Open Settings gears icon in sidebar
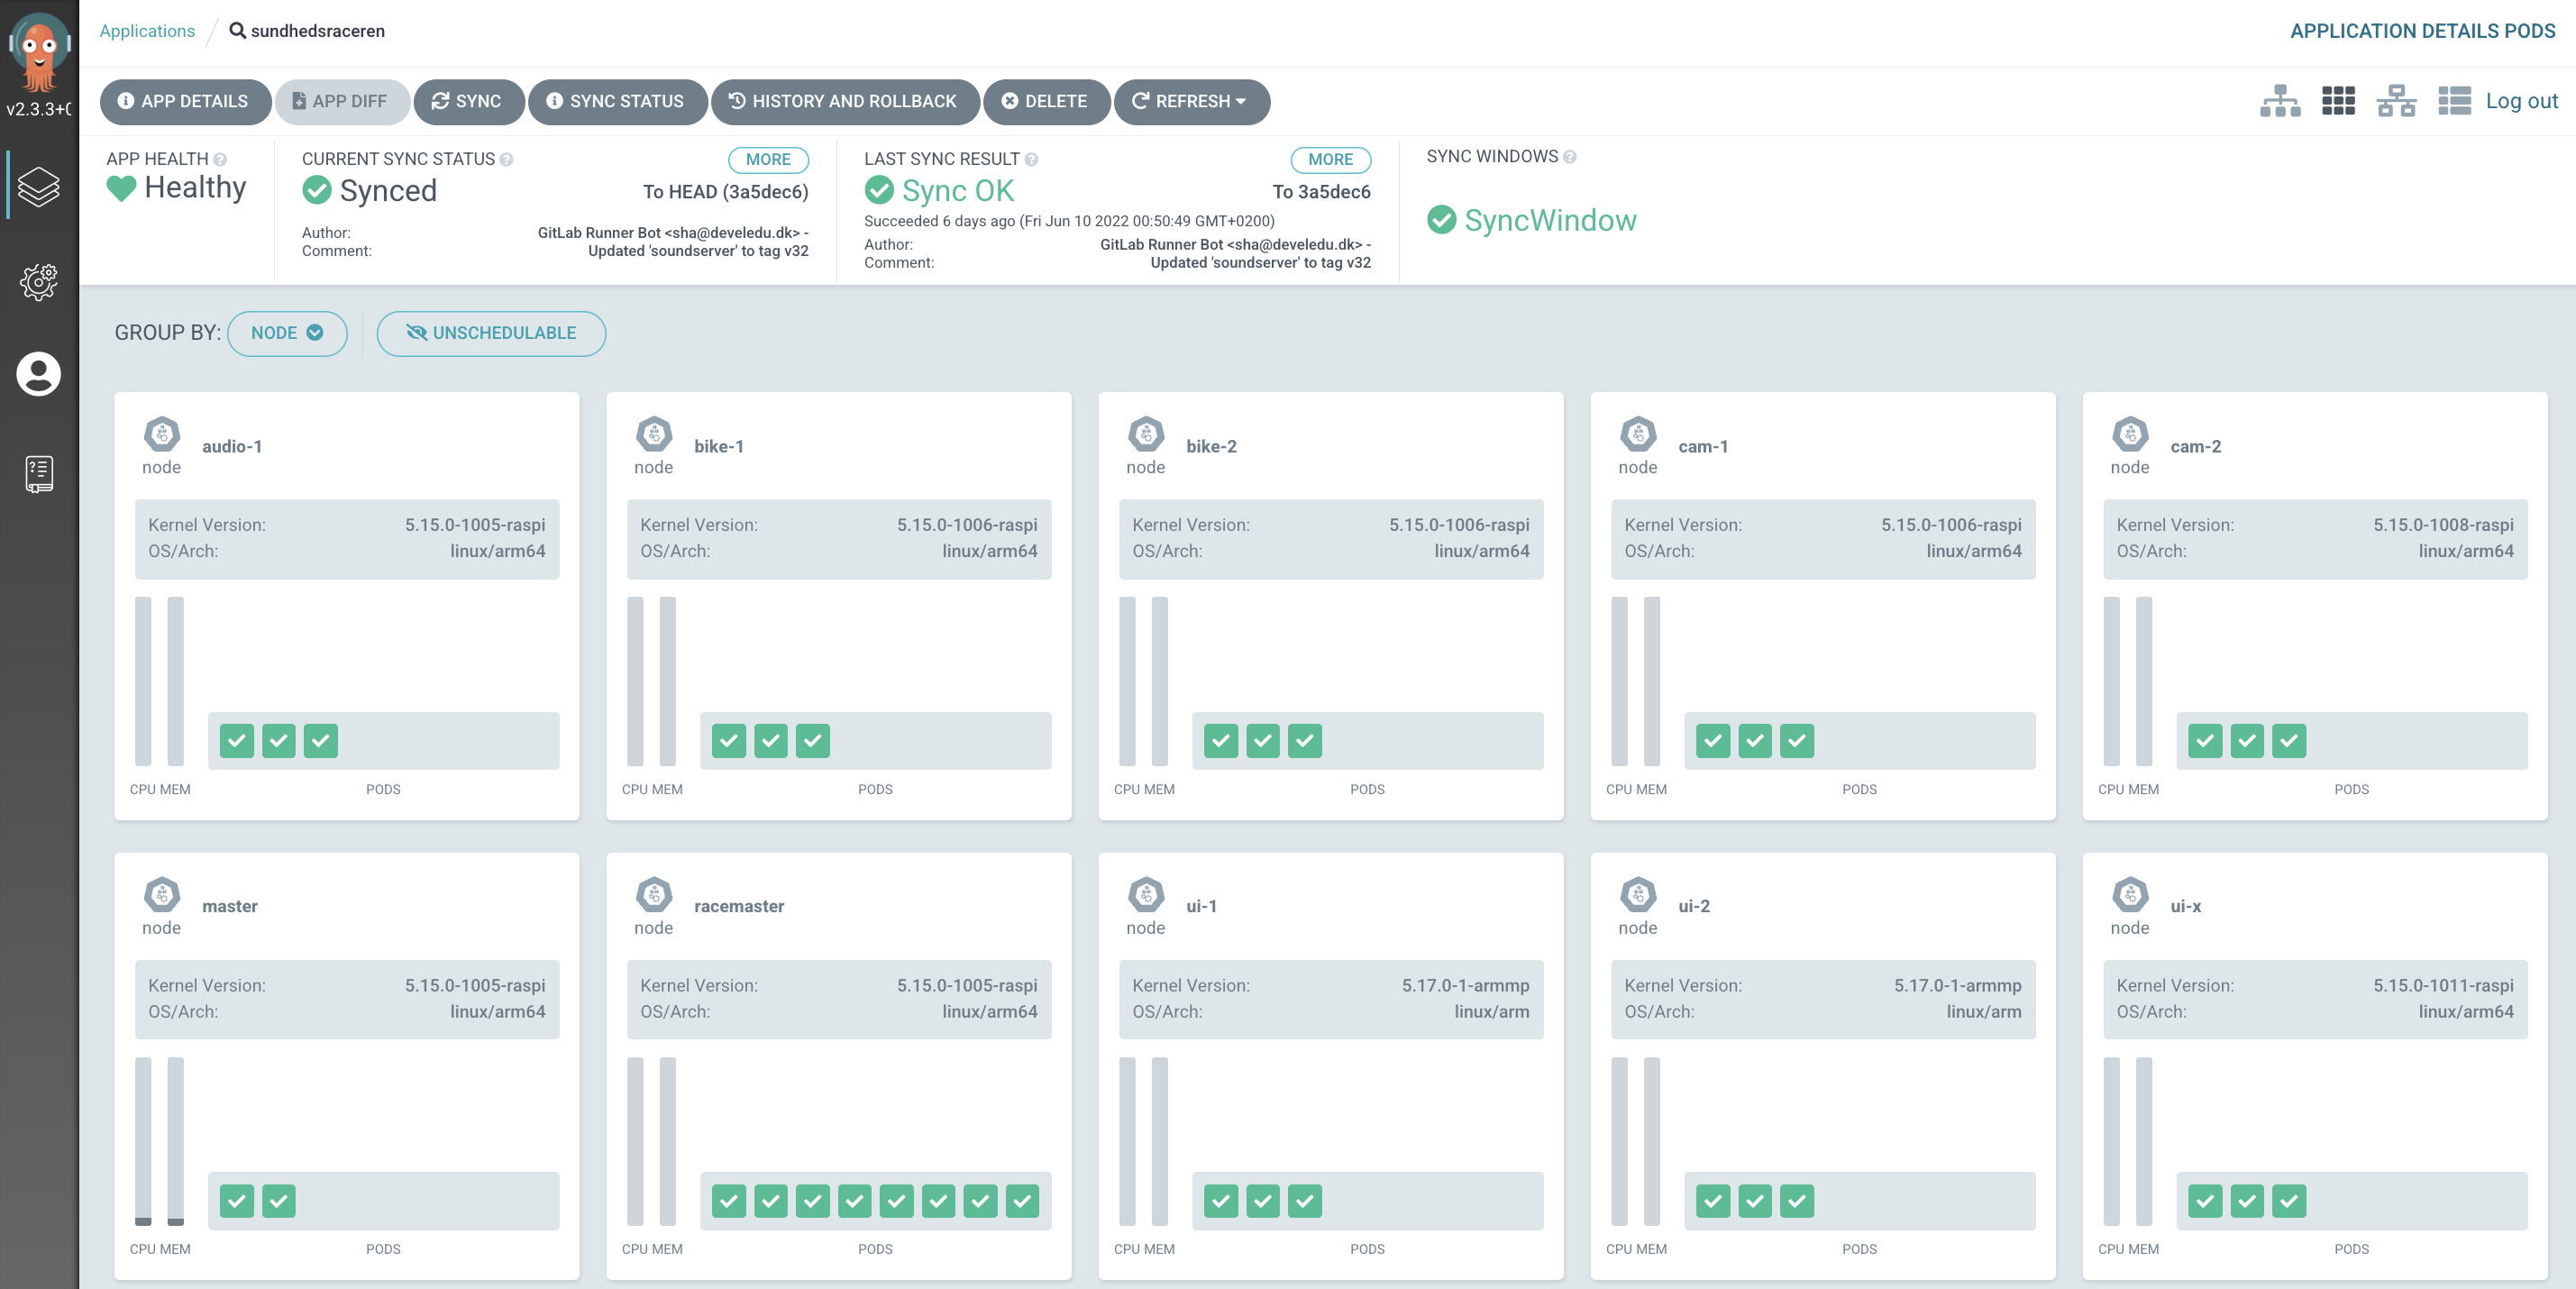 [38, 282]
